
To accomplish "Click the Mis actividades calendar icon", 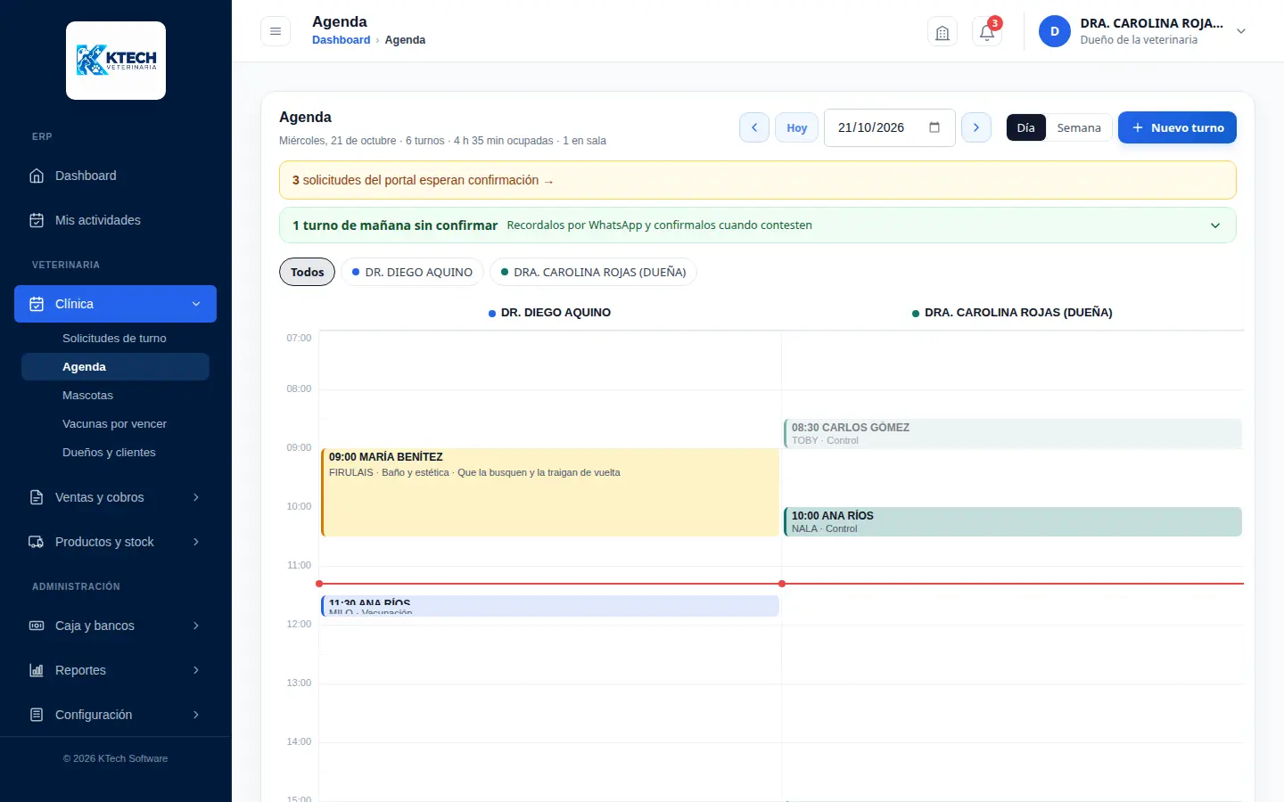I will pyautogui.click(x=37, y=220).
